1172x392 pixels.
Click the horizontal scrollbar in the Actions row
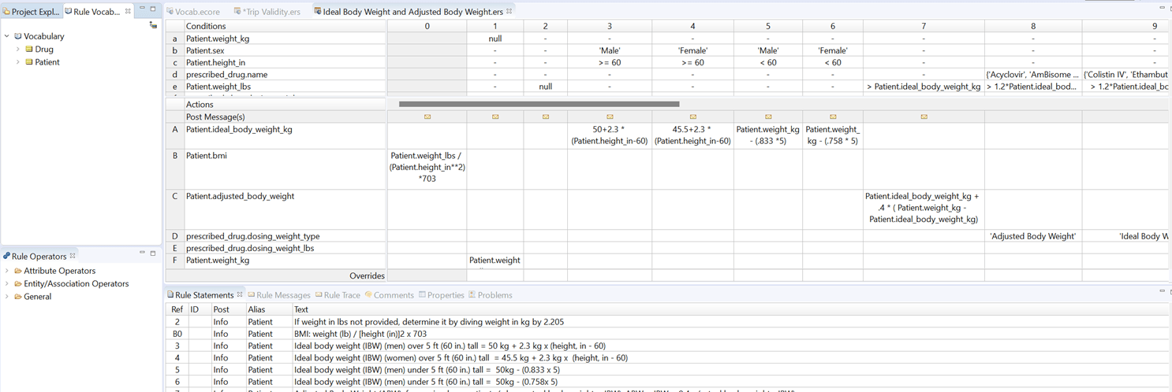(x=539, y=104)
